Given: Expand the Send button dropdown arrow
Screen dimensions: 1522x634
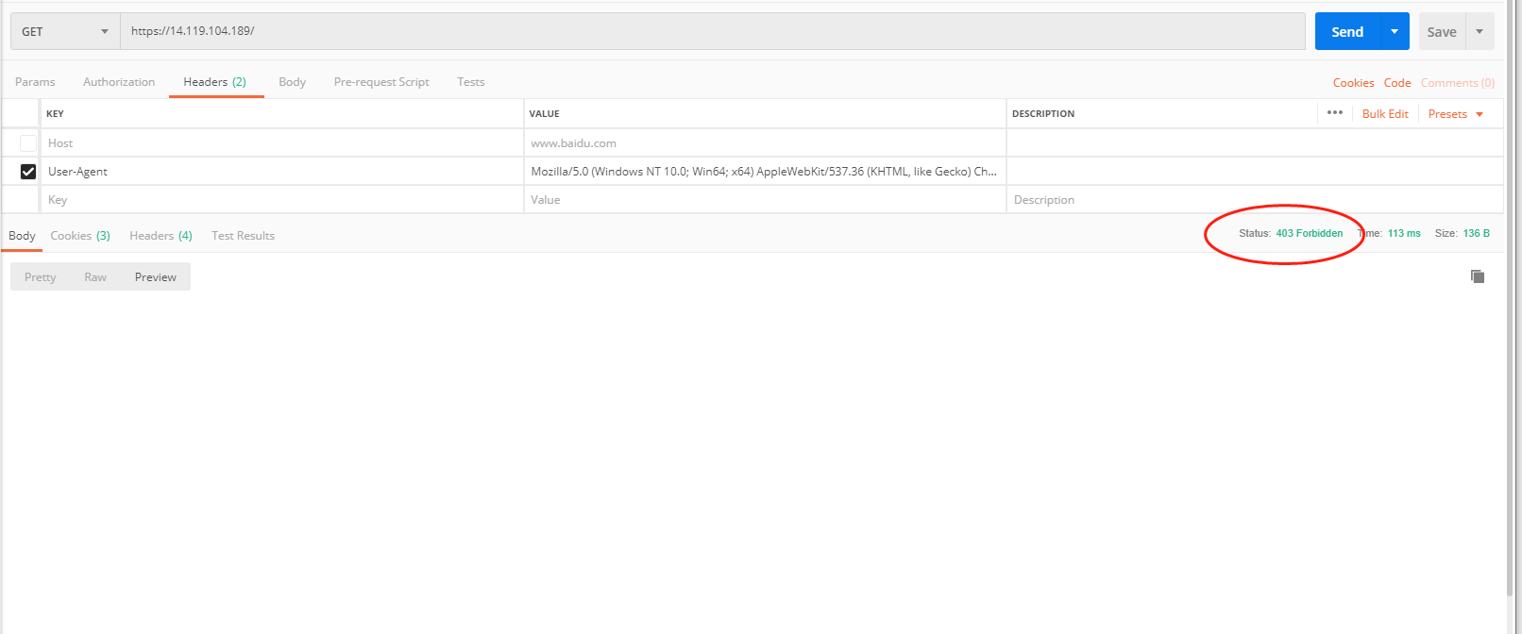Looking at the screenshot, I should point(1395,31).
